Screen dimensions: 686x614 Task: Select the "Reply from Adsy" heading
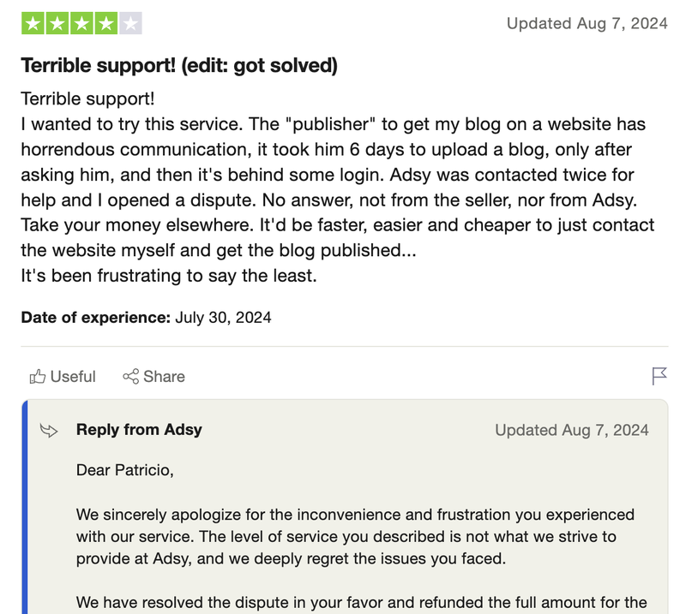coord(139,430)
